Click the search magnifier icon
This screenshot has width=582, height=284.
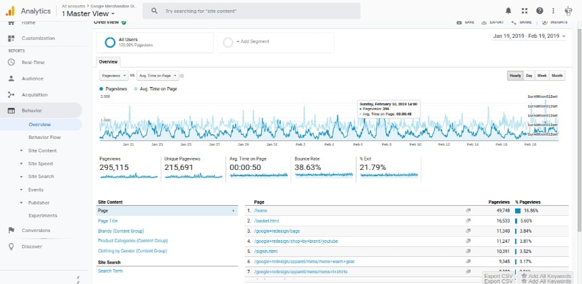[x=155, y=11]
